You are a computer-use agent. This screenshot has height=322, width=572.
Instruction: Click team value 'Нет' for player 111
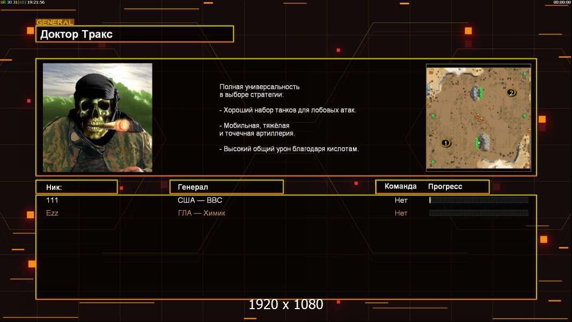(x=401, y=200)
